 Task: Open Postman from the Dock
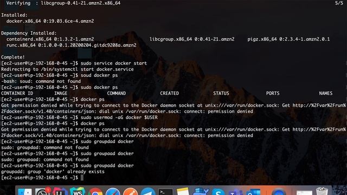click(130, 192)
